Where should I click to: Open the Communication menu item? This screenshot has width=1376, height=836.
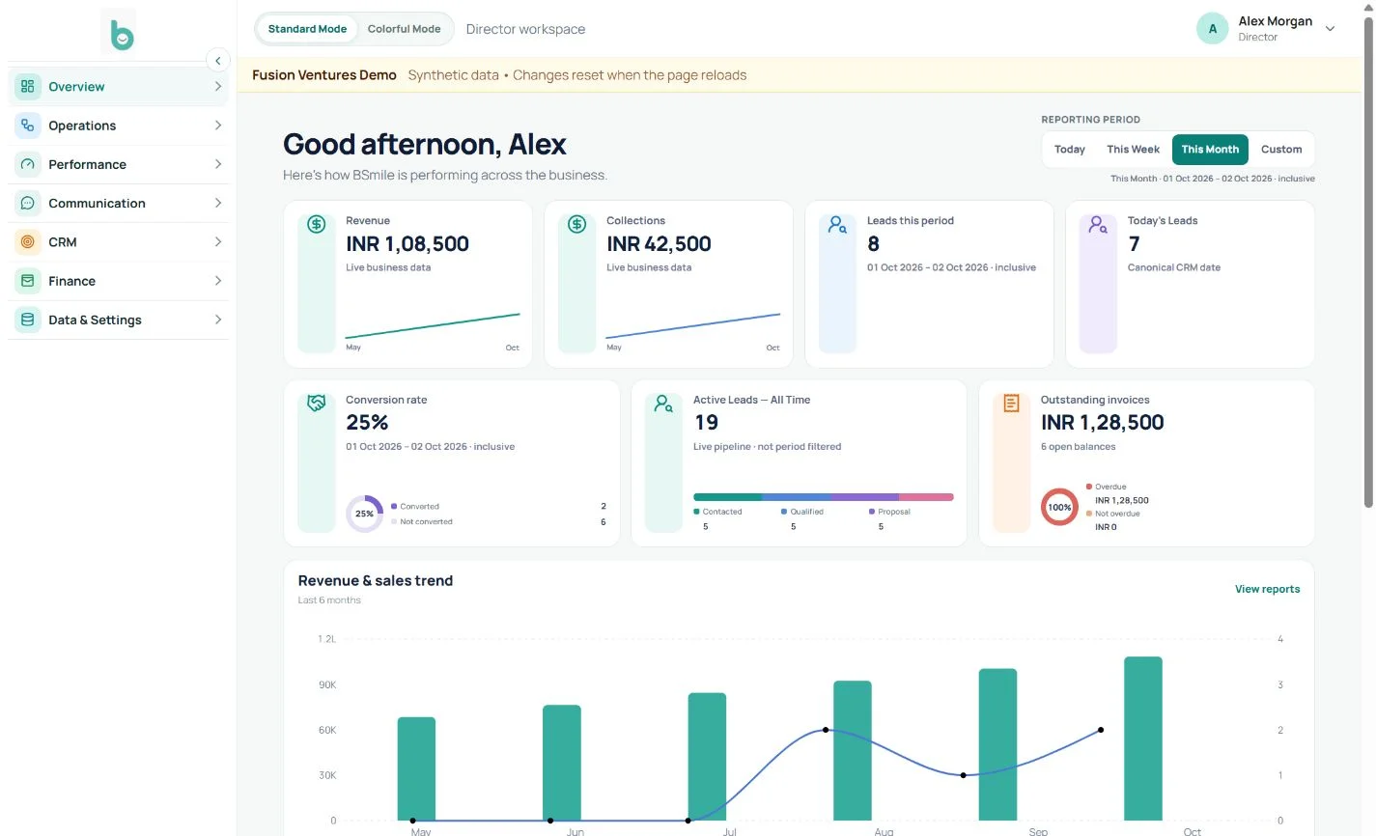click(119, 203)
